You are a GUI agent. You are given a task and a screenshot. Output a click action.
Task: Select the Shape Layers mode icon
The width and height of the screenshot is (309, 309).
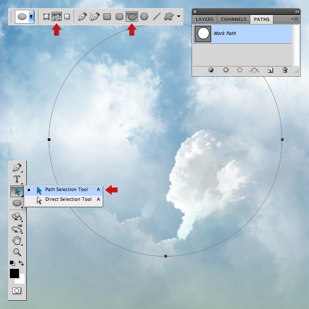46,16
